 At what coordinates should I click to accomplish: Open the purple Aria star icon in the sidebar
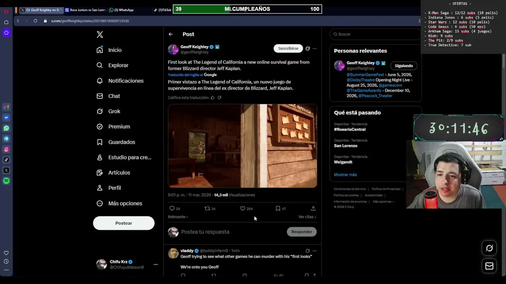pos(6,33)
